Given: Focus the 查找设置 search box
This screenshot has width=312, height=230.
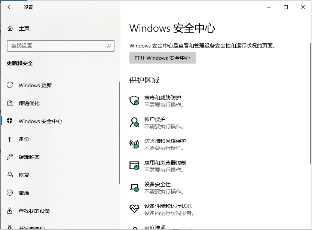Looking at the screenshot, I should point(56,46).
